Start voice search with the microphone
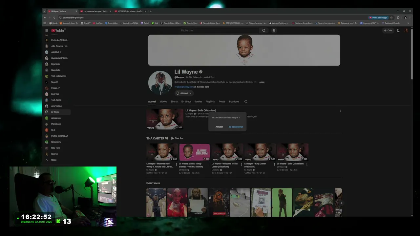Screen dimensions: 420x236 pyautogui.click(x=274, y=30)
